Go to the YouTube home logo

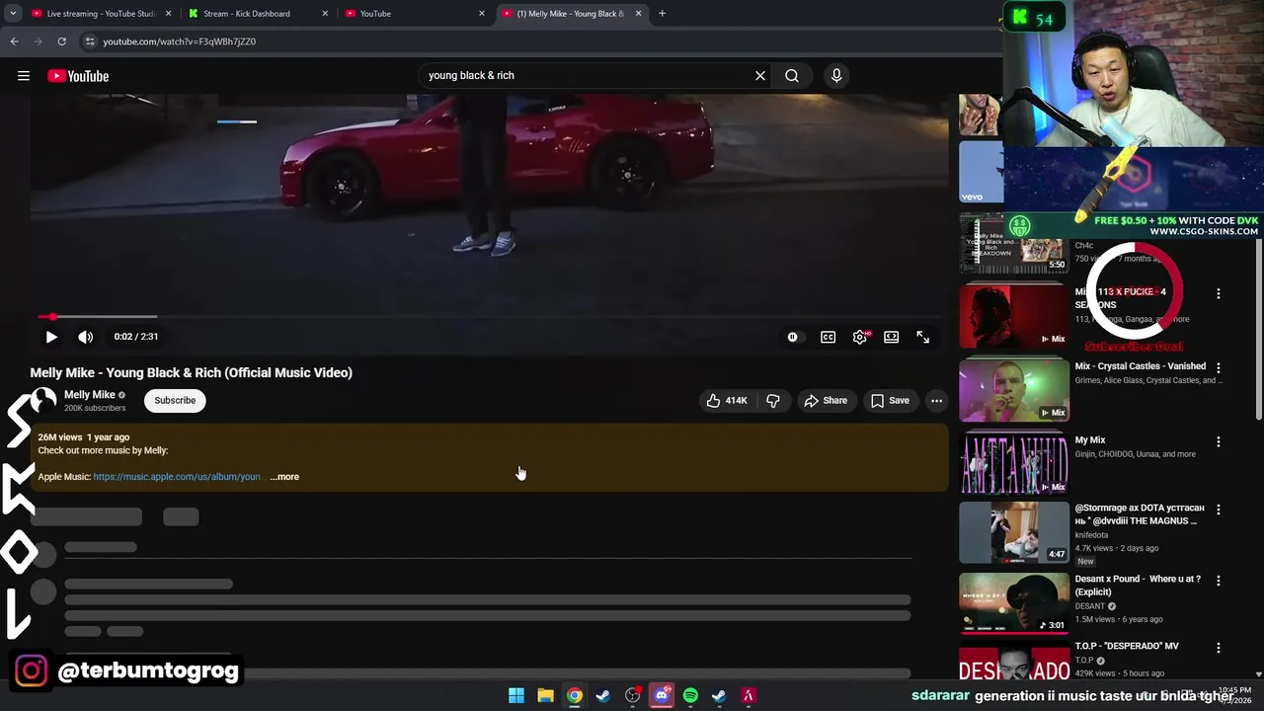click(x=78, y=76)
